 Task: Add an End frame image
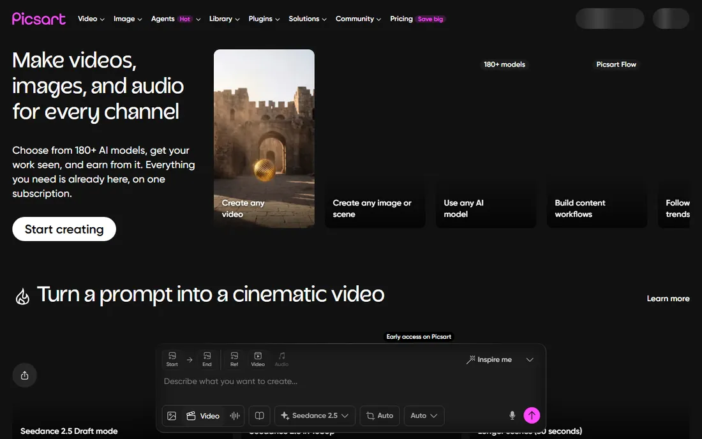(207, 359)
